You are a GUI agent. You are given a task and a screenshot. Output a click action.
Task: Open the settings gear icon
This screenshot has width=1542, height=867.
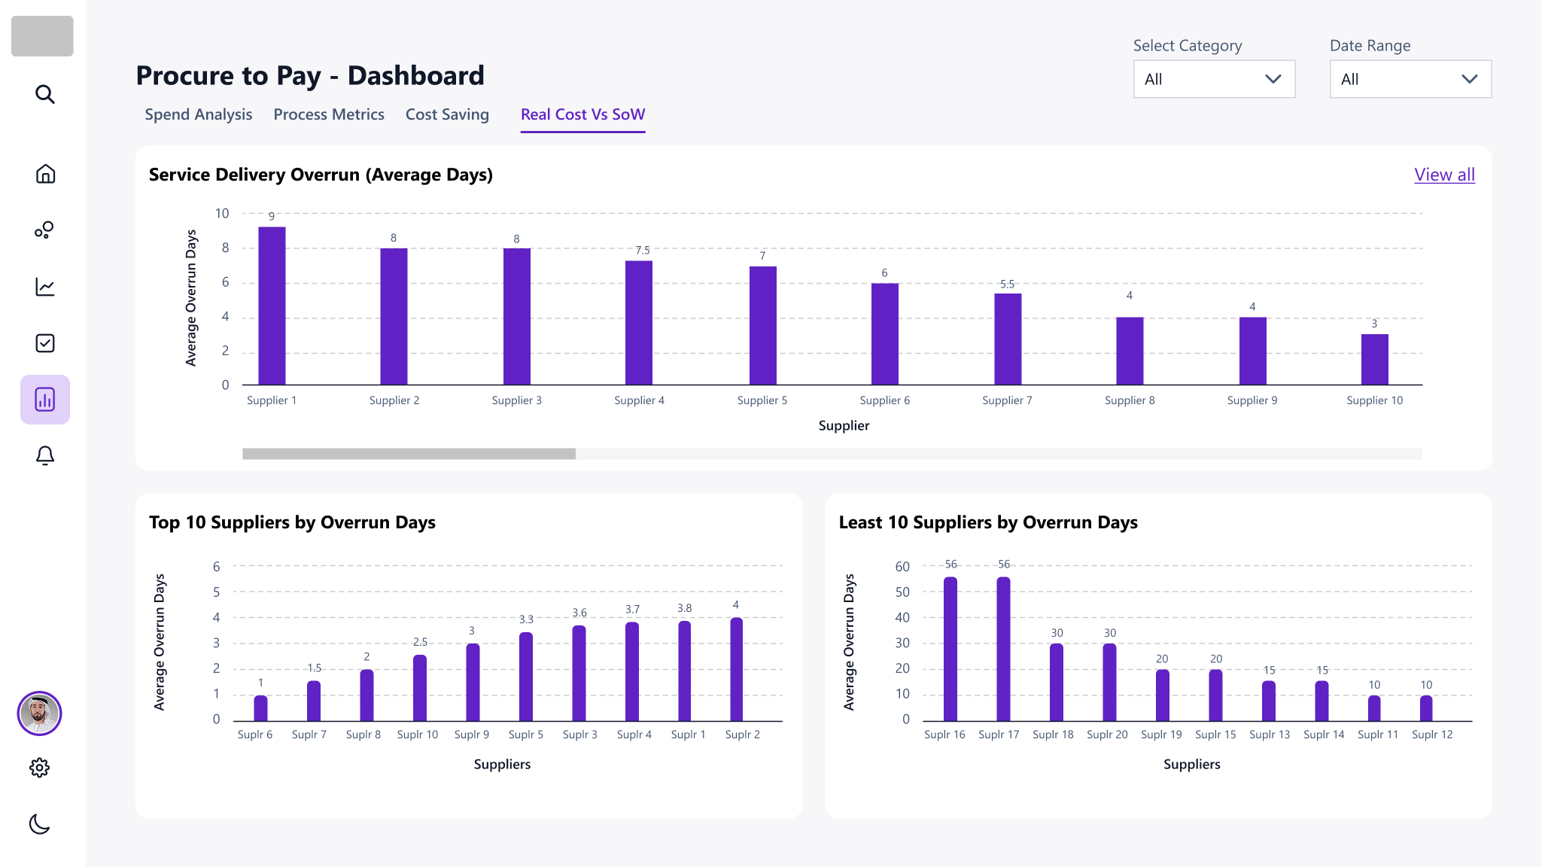click(x=39, y=768)
